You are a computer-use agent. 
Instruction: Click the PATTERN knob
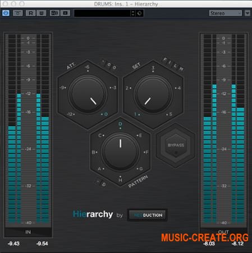(x=120, y=151)
